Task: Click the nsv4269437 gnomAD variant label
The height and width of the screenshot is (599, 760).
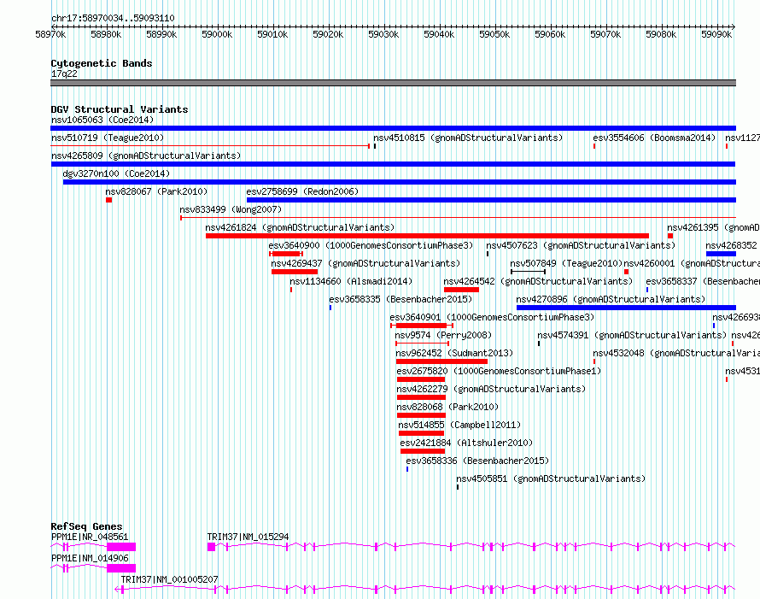Action: point(365,263)
